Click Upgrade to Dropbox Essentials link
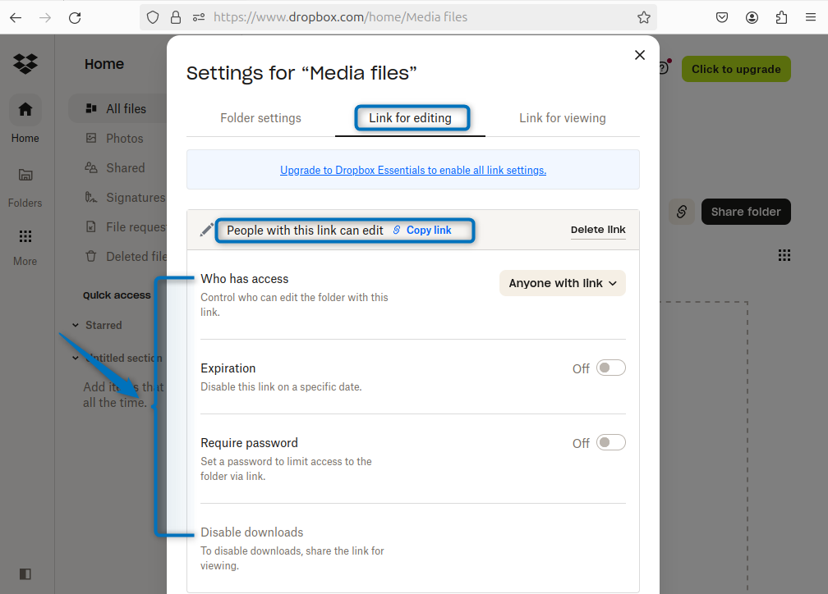Screen dimensions: 828x594 pos(413,171)
